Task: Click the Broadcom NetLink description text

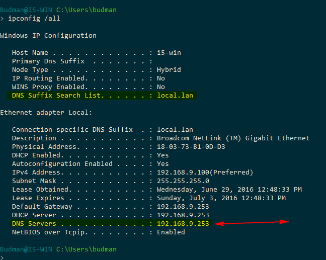Action: [233, 138]
